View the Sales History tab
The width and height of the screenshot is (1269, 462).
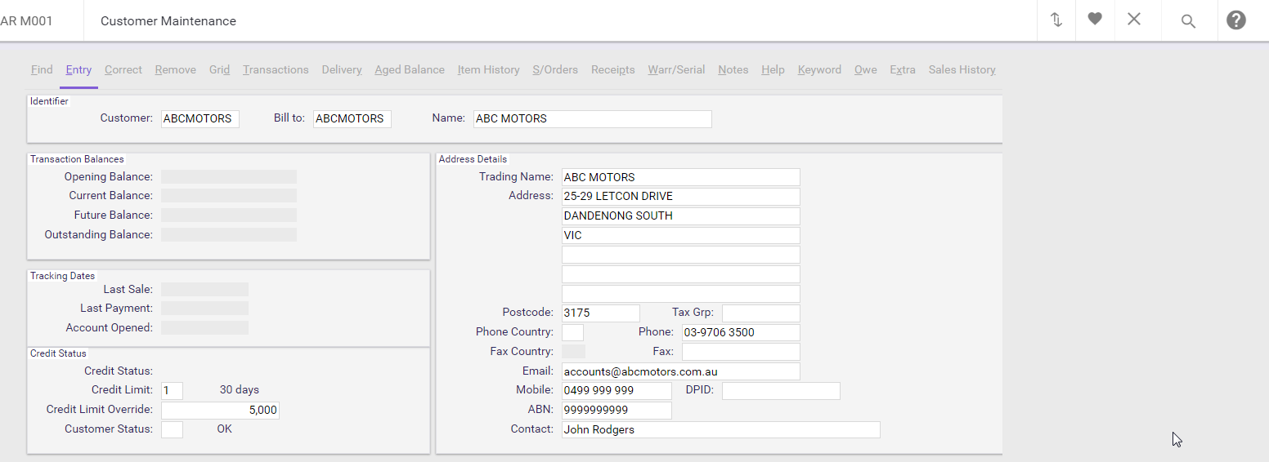pyautogui.click(x=962, y=69)
